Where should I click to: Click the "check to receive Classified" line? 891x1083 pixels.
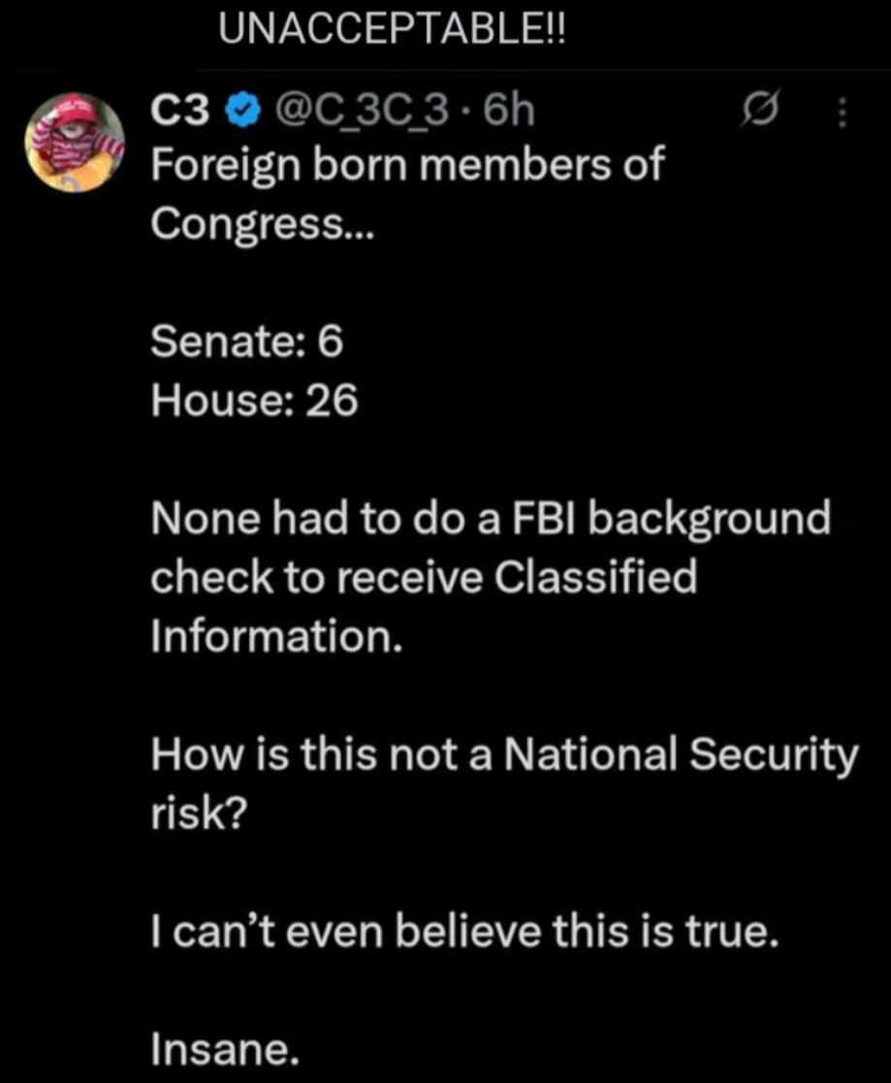point(424,578)
